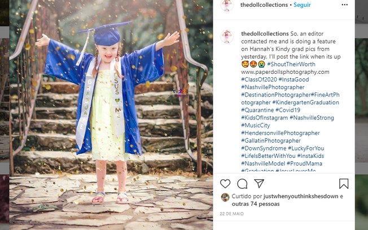
Task: Share post via paper plane icon
Action: [x=259, y=184]
